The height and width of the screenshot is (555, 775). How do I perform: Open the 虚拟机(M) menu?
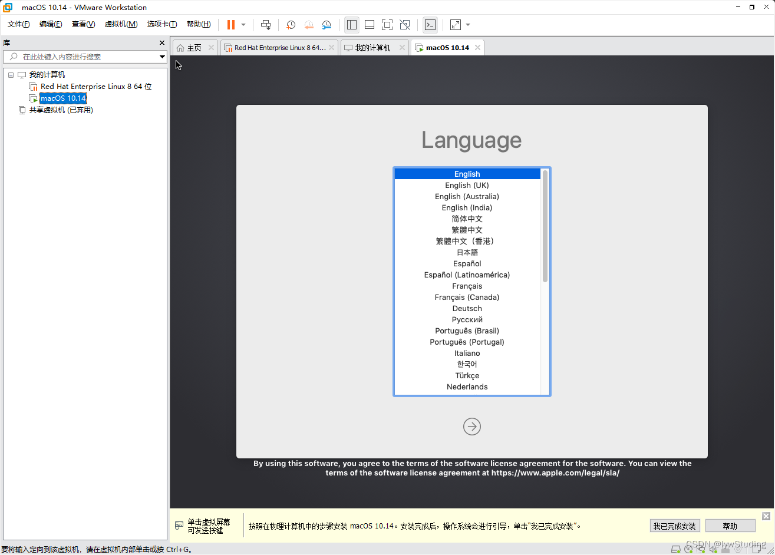[121, 24]
